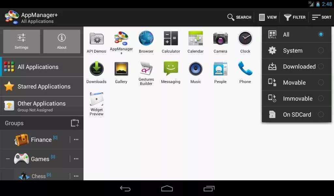Click the On SDCard filter icon
The width and height of the screenshot is (334, 196).
pos(272,114)
